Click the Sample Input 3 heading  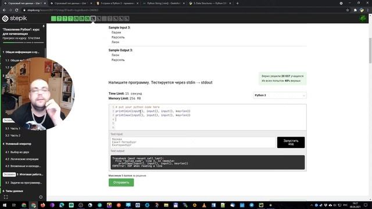click(x=119, y=27)
